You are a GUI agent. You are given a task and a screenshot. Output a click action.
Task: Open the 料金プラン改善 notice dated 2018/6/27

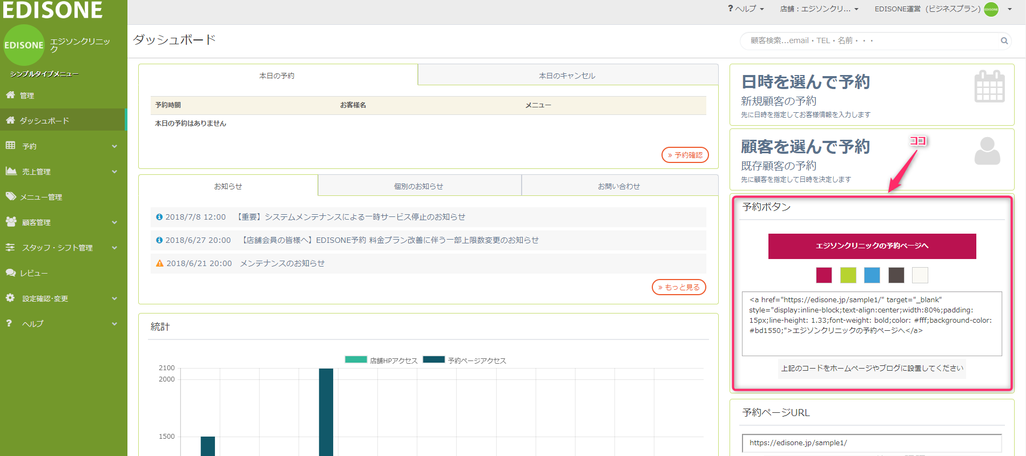(428, 240)
